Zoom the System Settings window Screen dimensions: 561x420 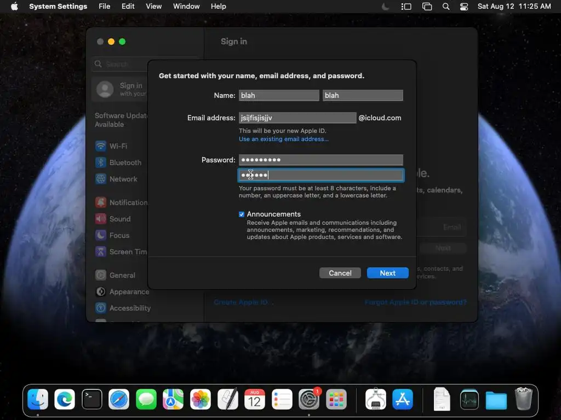tap(122, 42)
